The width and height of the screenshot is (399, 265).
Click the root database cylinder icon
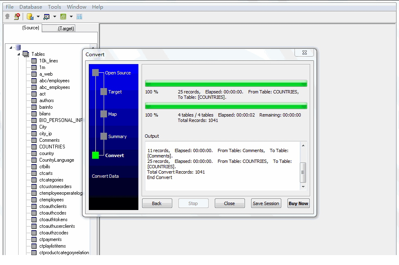(18, 48)
